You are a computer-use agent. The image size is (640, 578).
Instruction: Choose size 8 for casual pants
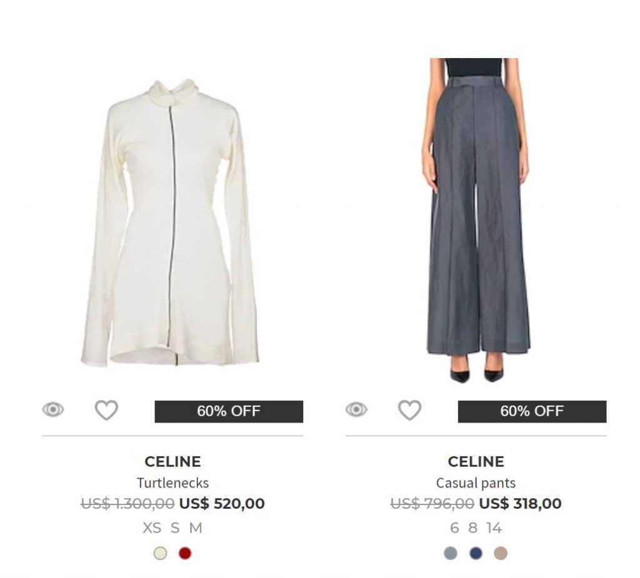coord(472,528)
